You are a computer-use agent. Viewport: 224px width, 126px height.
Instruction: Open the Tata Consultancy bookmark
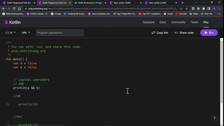point(99,14)
